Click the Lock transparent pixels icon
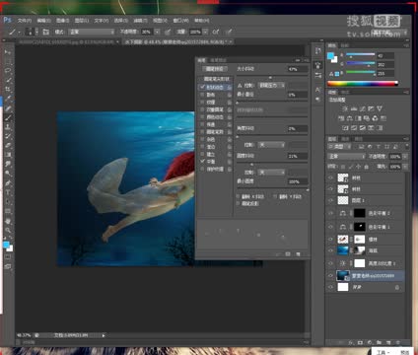418x355 pixels. pos(343,167)
